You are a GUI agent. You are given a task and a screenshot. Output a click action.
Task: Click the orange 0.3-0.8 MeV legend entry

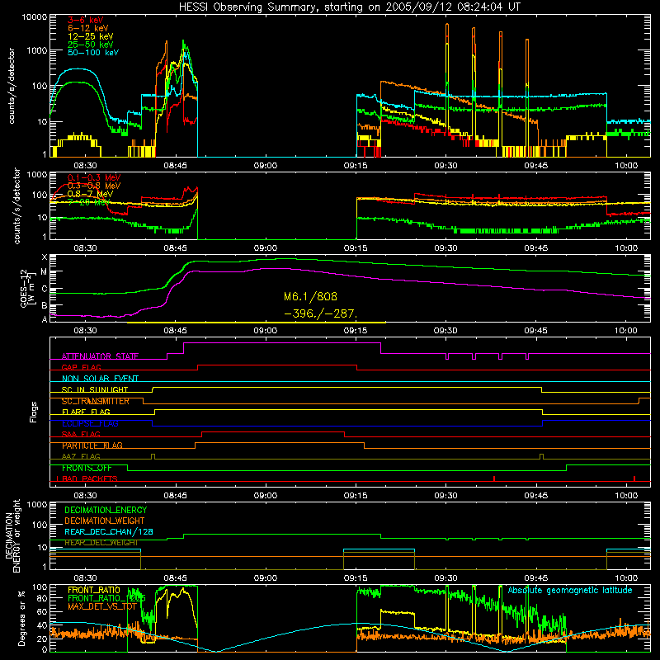tap(94, 186)
